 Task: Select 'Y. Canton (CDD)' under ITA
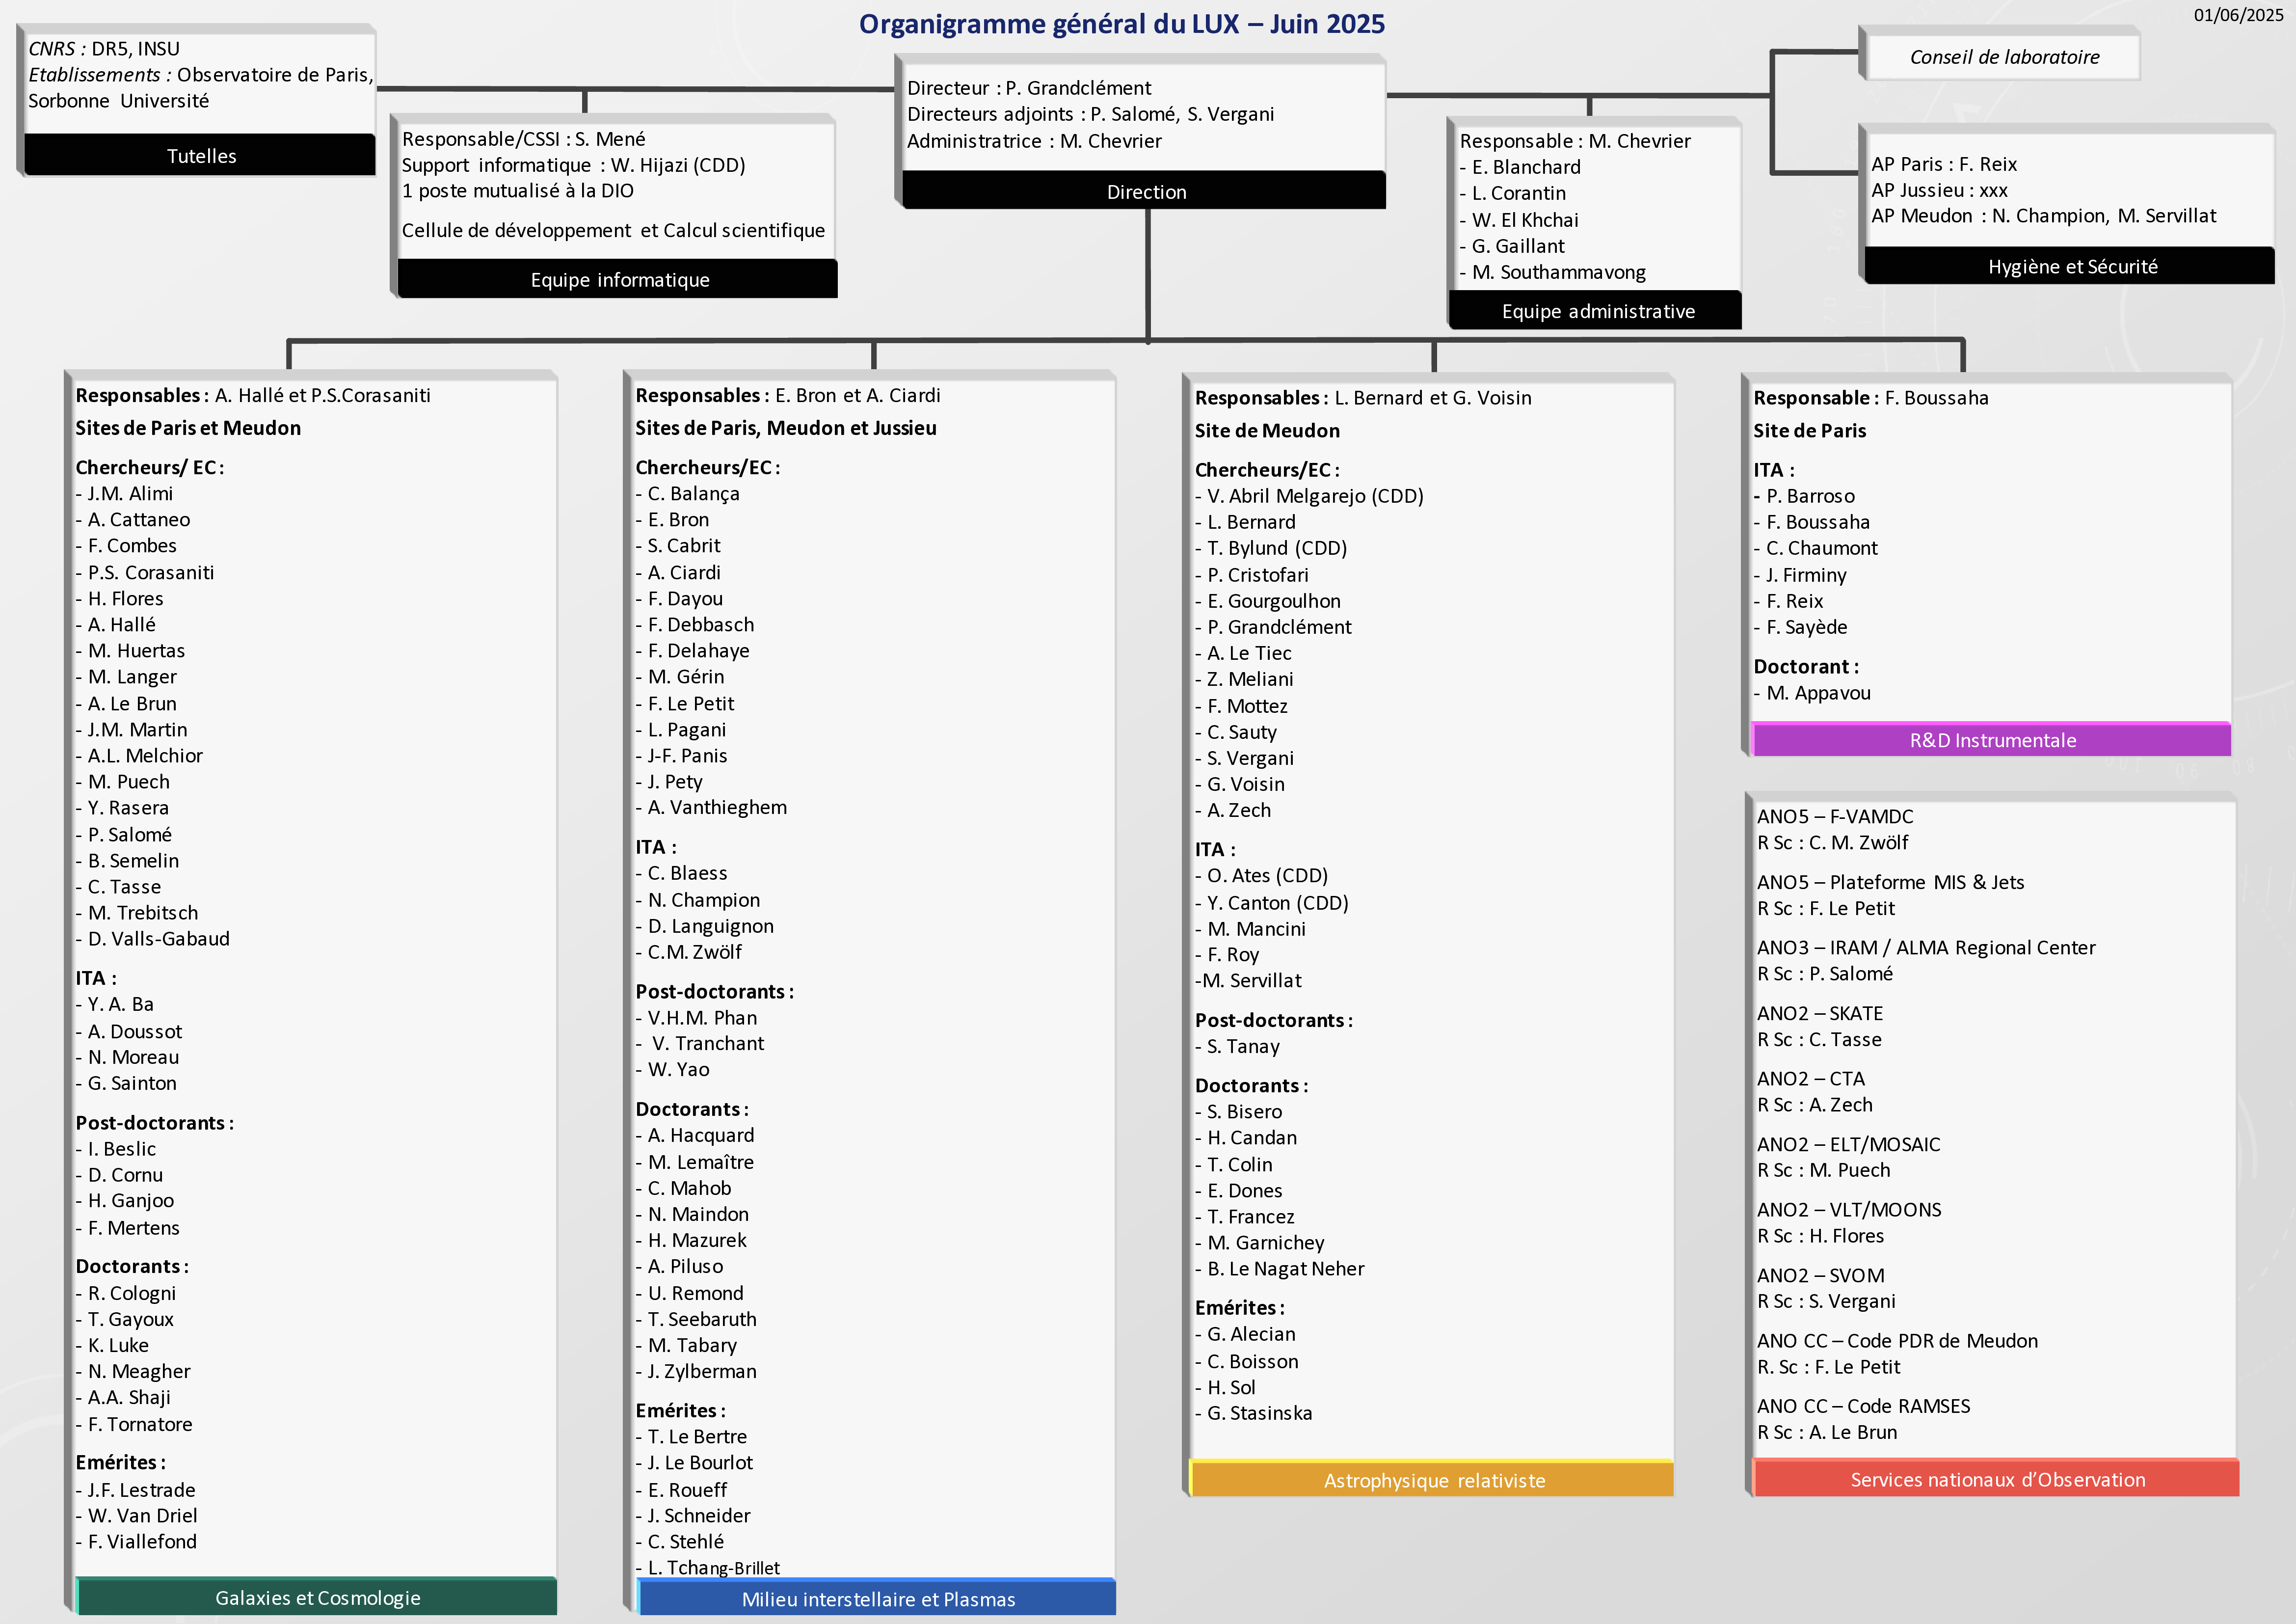point(1272,903)
